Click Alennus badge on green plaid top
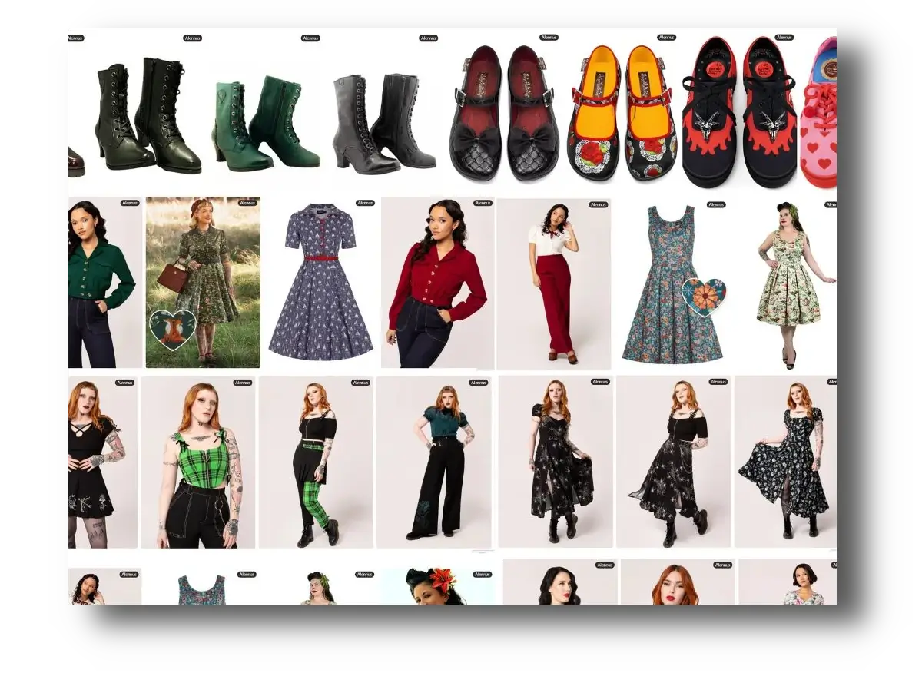 (x=244, y=382)
